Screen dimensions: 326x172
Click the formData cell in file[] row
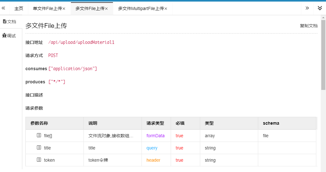coord(155,136)
